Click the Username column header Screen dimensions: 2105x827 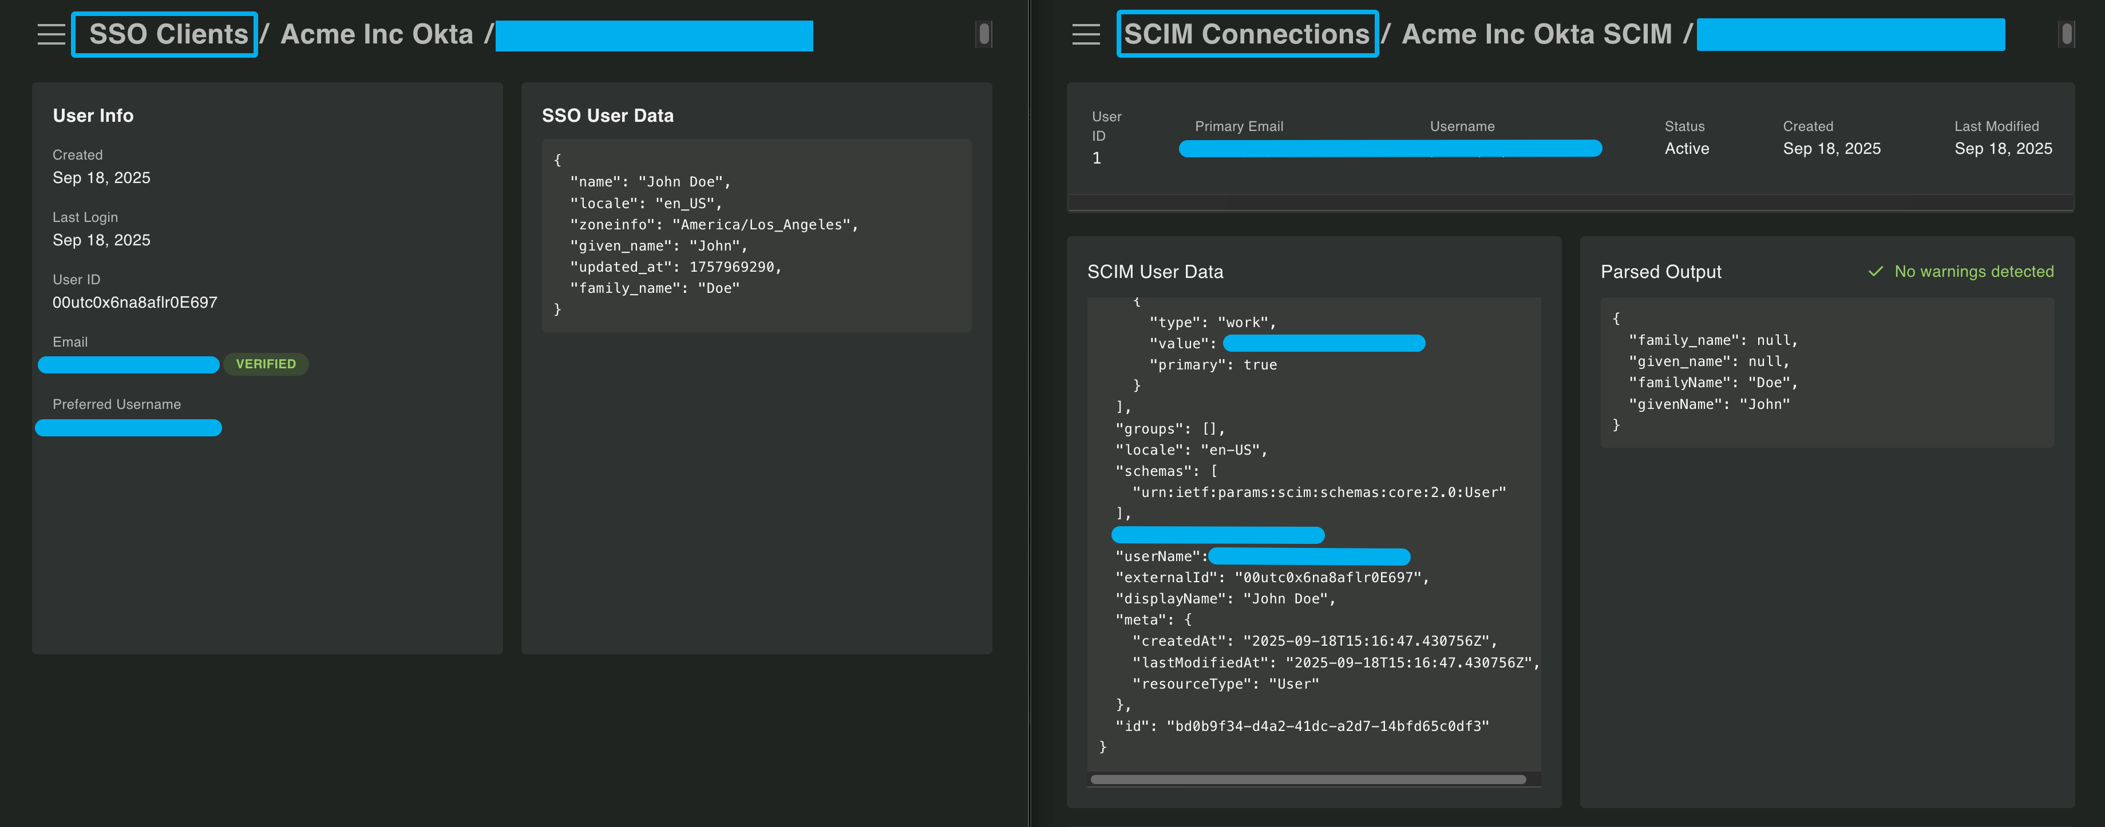click(x=1462, y=126)
